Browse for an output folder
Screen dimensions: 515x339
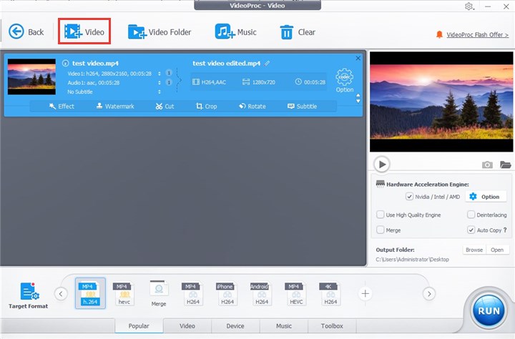click(x=474, y=250)
